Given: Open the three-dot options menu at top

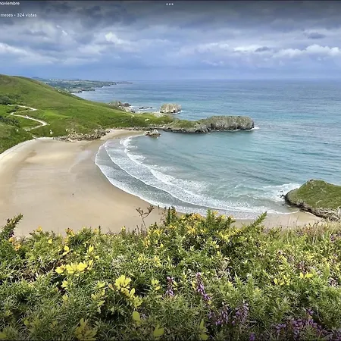Looking at the screenshot, I should pos(170,4).
